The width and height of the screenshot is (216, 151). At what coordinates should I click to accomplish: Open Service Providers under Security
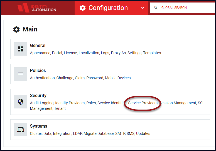click(x=143, y=103)
